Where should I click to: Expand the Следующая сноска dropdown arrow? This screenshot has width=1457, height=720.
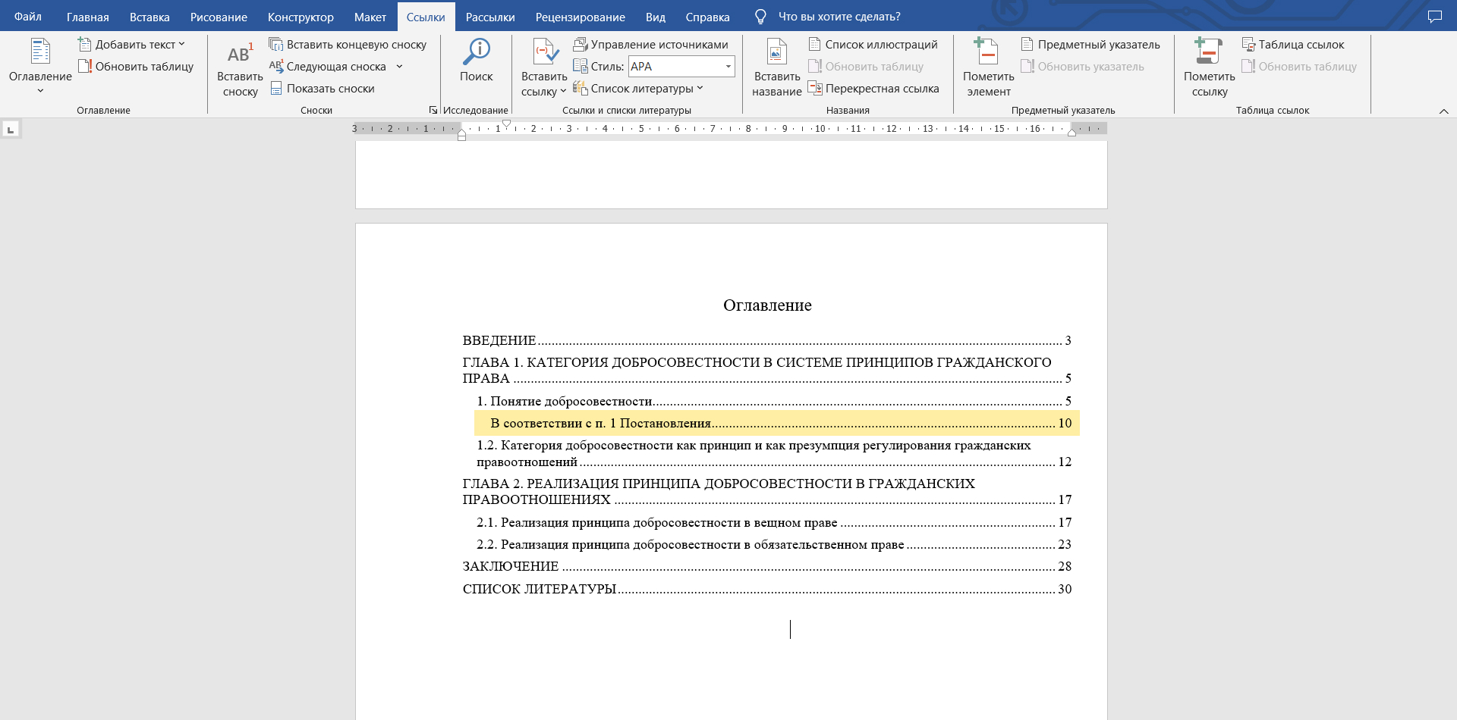click(399, 67)
